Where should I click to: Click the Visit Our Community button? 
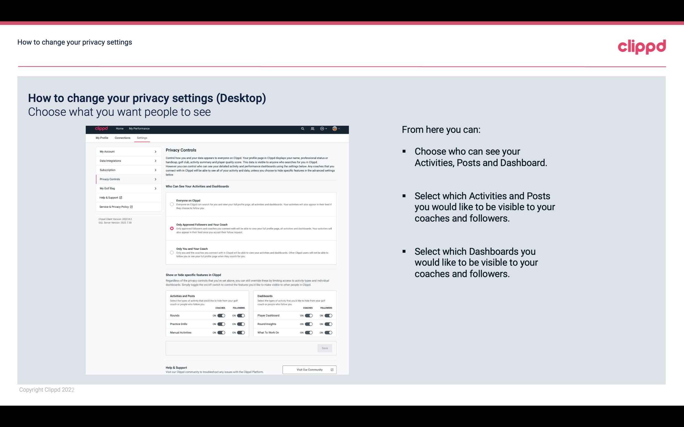tap(309, 370)
